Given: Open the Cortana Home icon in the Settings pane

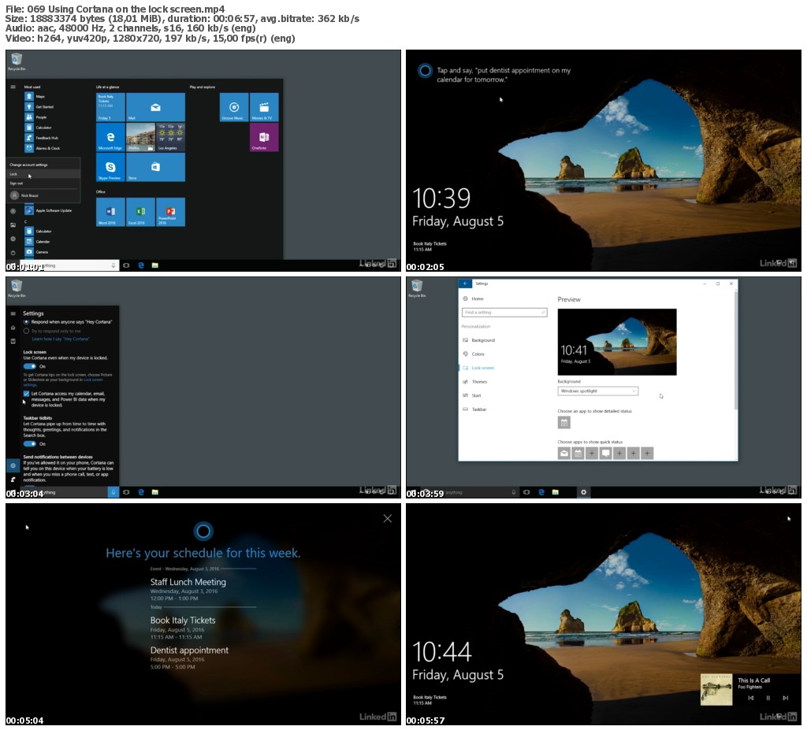Looking at the screenshot, I should [x=13, y=328].
